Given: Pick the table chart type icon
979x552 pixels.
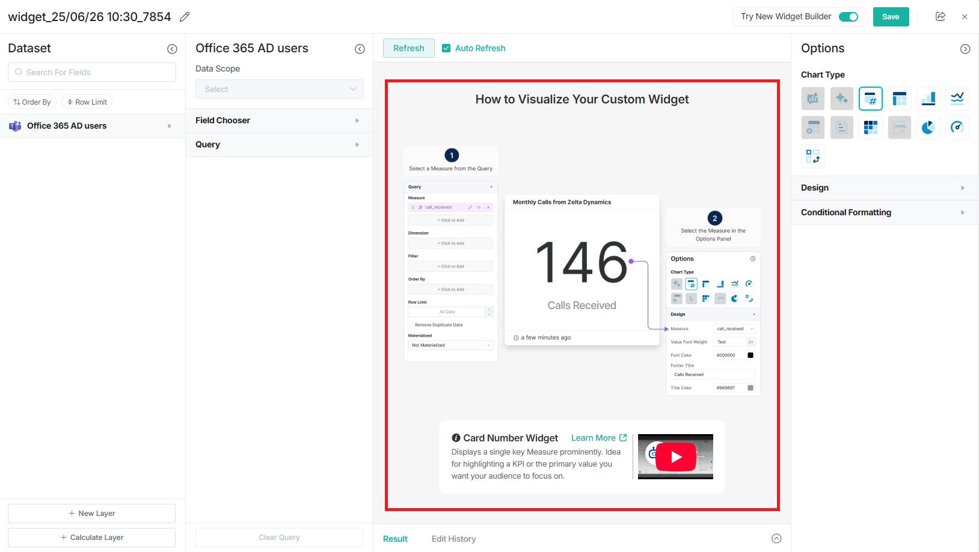Looking at the screenshot, I should point(900,98).
